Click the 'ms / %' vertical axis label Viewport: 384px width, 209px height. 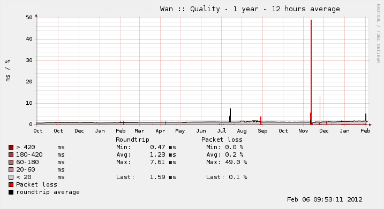pyautogui.click(x=8, y=70)
